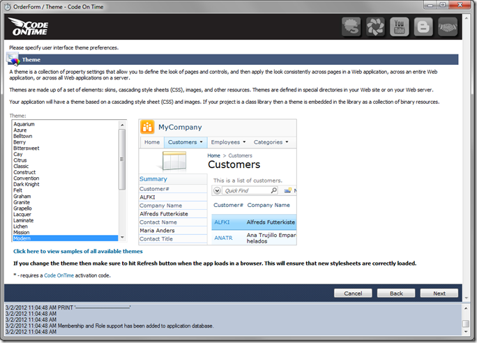
Task: Select the Modern theme
Action: pyautogui.click(x=66, y=238)
